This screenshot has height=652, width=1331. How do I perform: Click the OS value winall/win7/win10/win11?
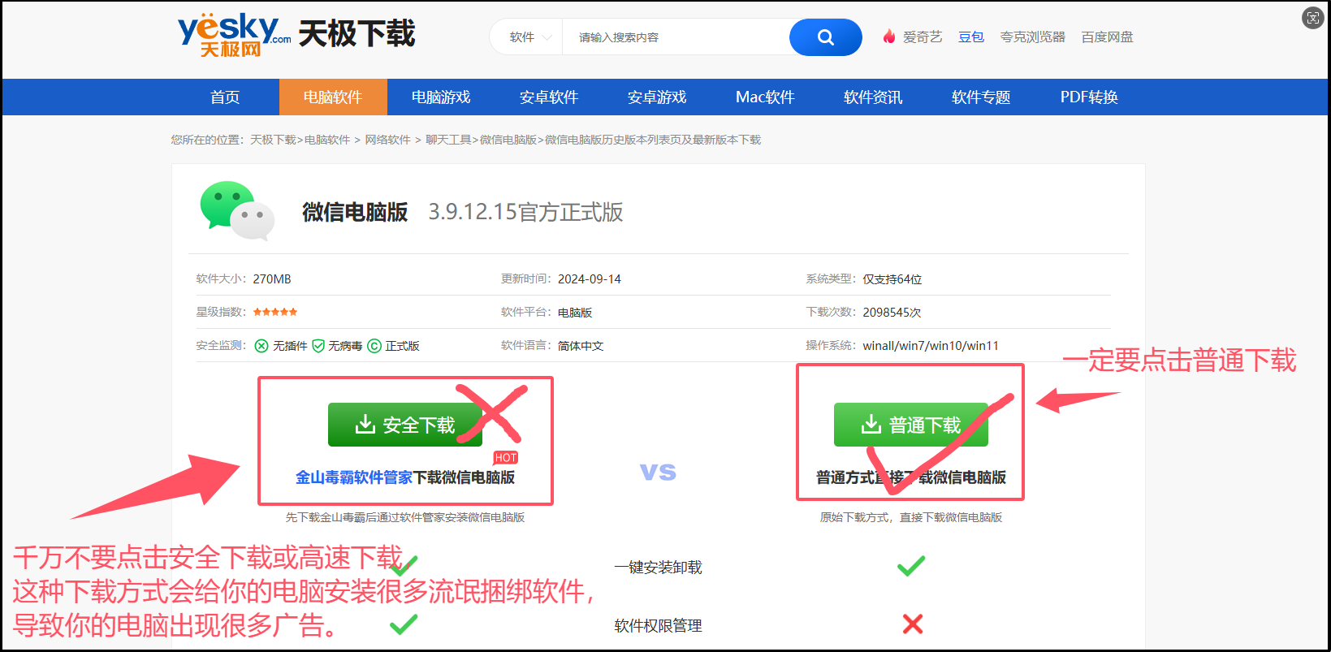[931, 345]
